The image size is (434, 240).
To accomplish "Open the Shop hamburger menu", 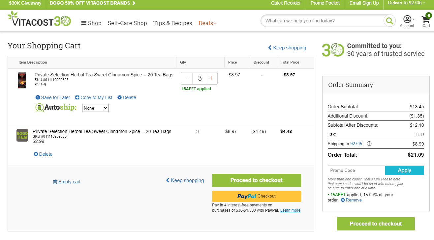I will (x=91, y=23).
